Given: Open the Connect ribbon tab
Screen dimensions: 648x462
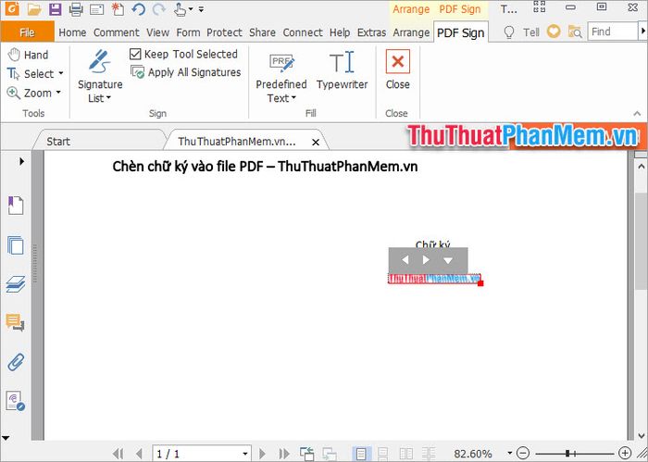Looking at the screenshot, I should pyautogui.click(x=303, y=32).
